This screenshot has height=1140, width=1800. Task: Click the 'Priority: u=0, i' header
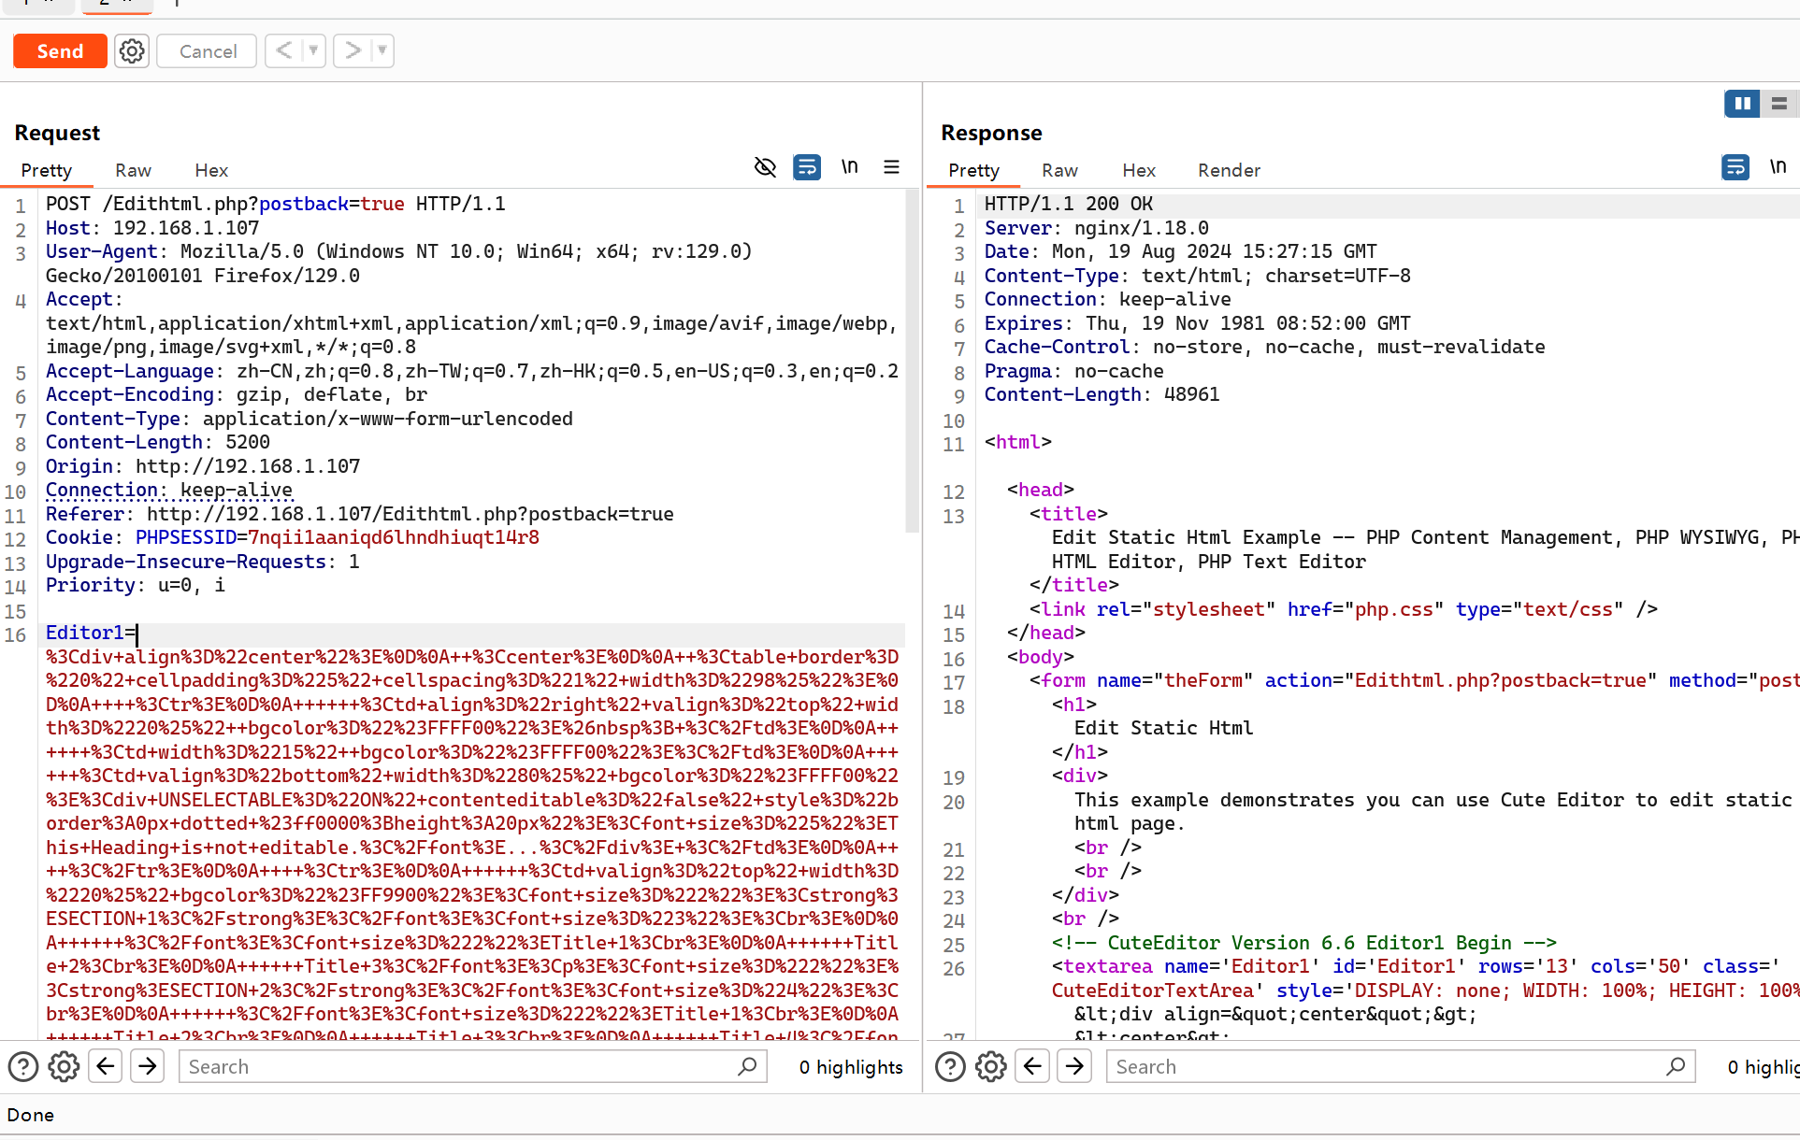(136, 586)
